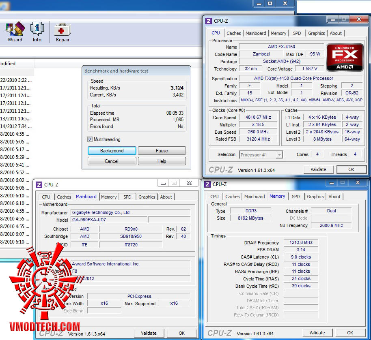This screenshot has width=371, height=340.
Task: Open SPD tab in the Mainboard window
Action: click(127, 197)
